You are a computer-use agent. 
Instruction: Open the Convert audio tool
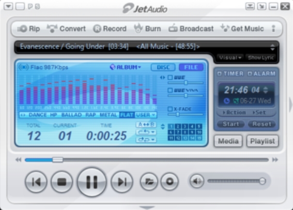[x=66, y=28]
